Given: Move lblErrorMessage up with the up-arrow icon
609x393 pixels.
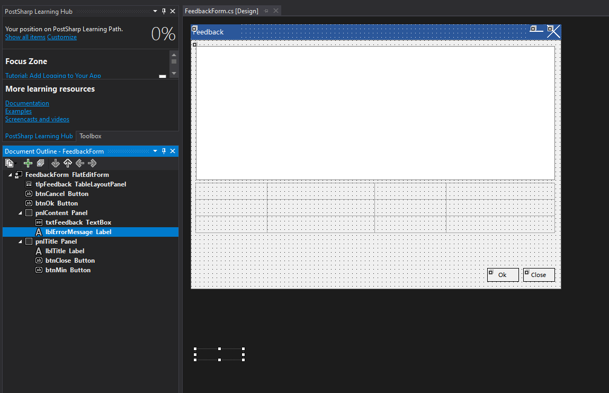Looking at the screenshot, I should tap(68, 163).
